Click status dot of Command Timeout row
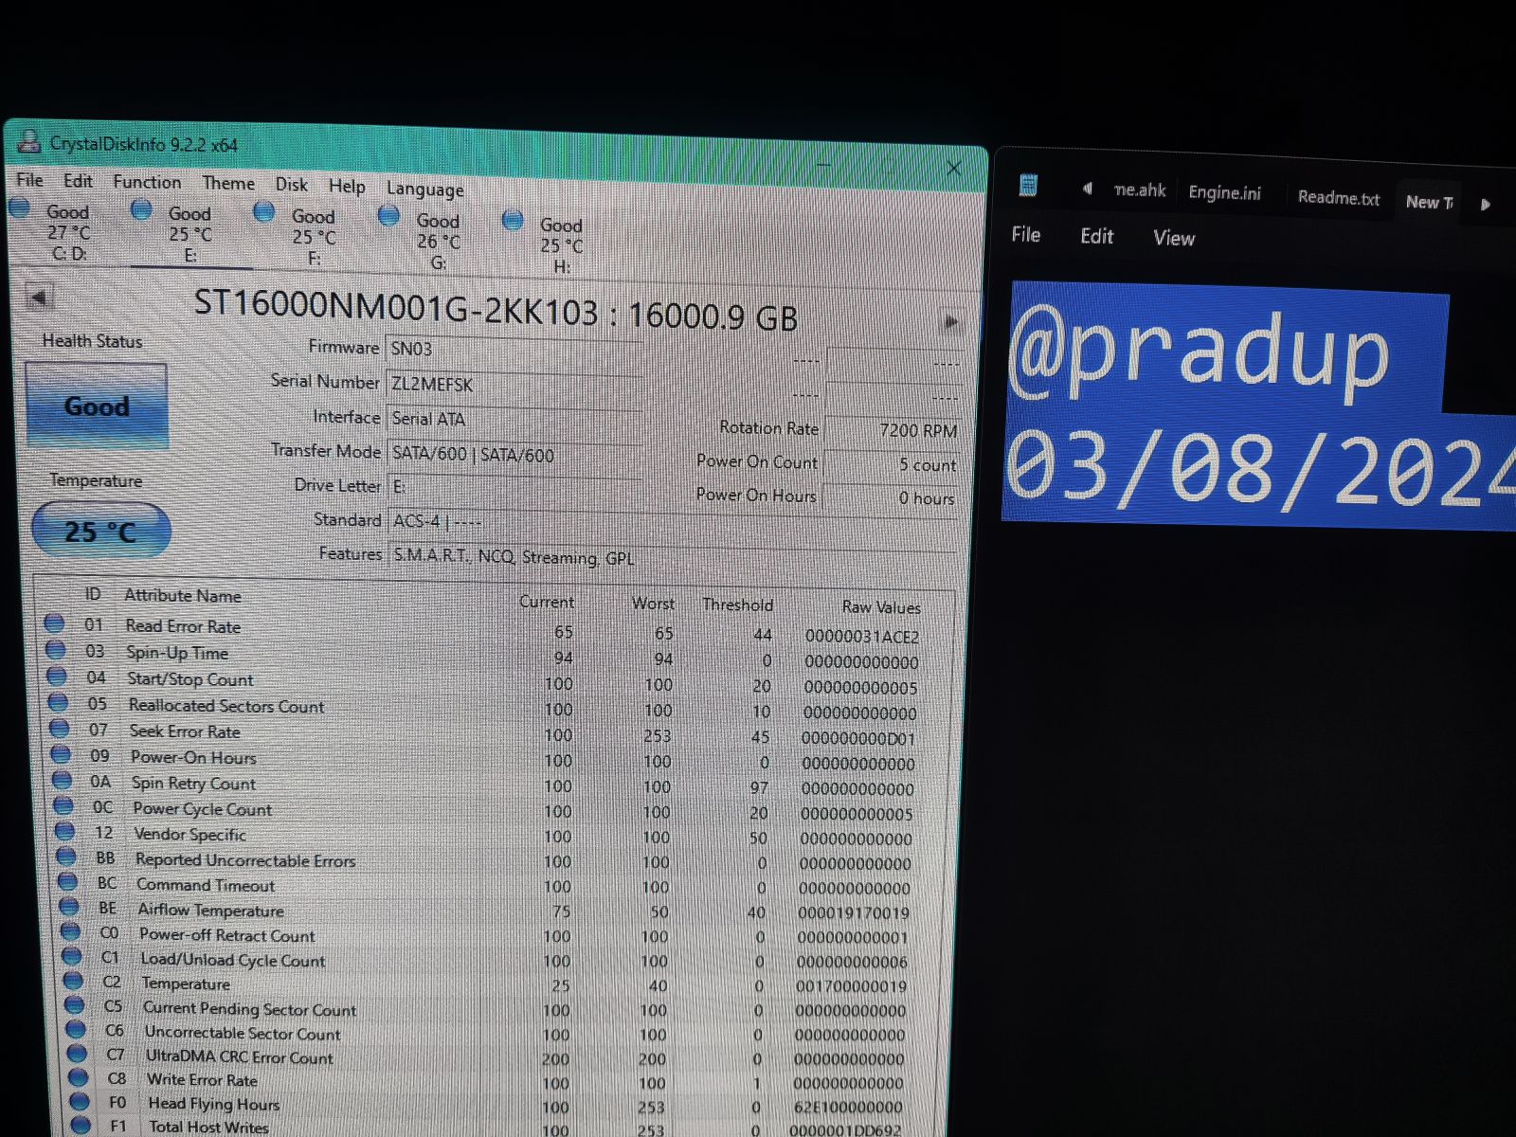 click(x=67, y=881)
